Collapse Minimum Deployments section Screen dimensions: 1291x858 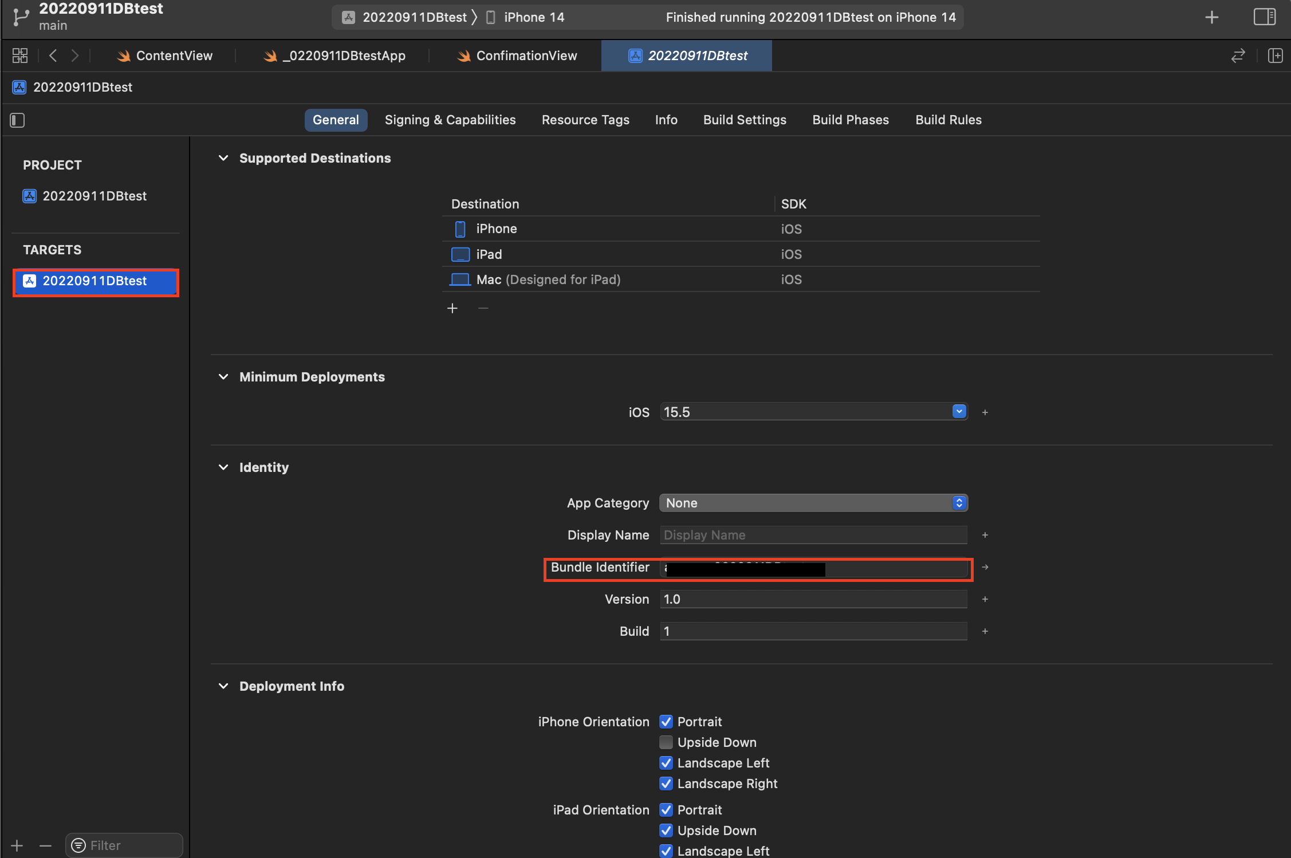pyautogui.click(x=223, y=377)
